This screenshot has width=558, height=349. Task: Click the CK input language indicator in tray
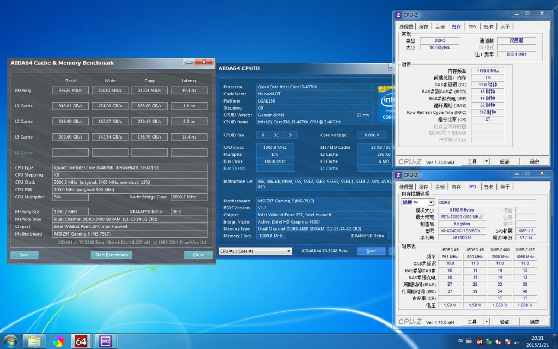click(x=460, y=341)
